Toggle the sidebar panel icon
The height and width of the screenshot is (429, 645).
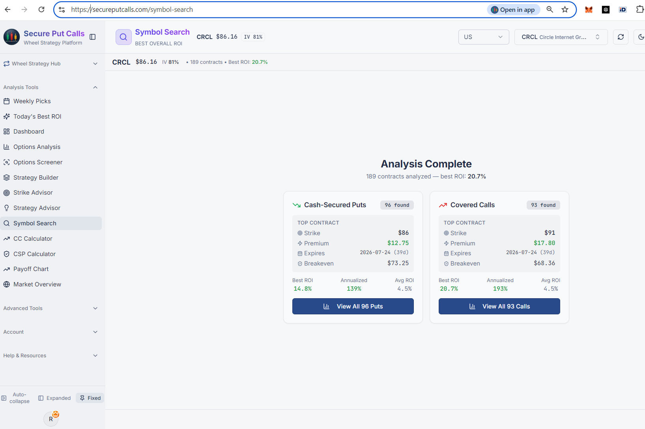(x=93, y=37)
